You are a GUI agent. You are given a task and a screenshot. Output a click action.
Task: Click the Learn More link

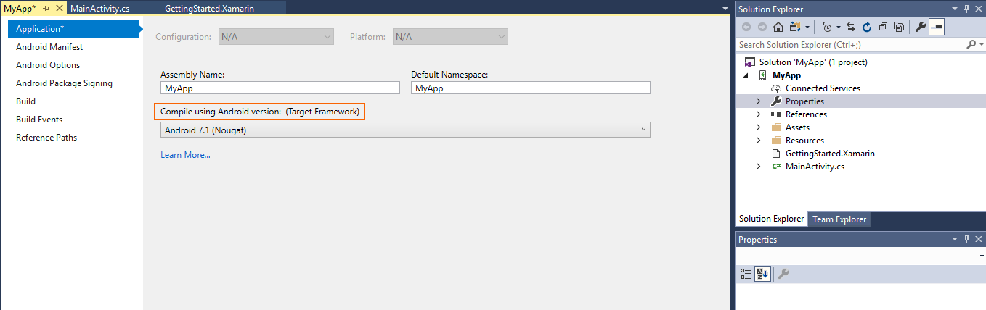click(x=185, y=155)
